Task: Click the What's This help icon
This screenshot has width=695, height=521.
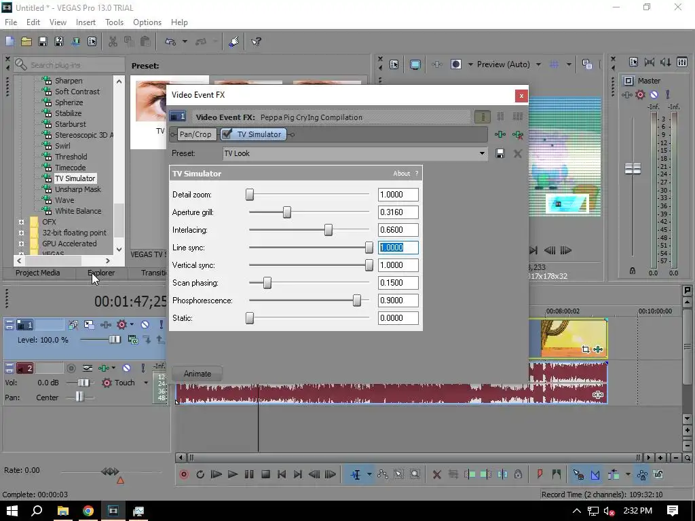Action: 256,41
